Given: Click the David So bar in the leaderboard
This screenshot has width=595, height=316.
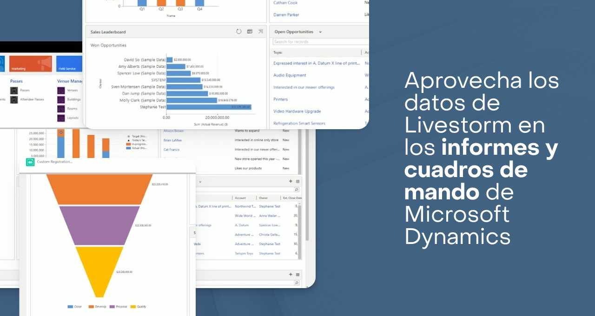Looking at the screenshot, I should [x=169, y=60].
